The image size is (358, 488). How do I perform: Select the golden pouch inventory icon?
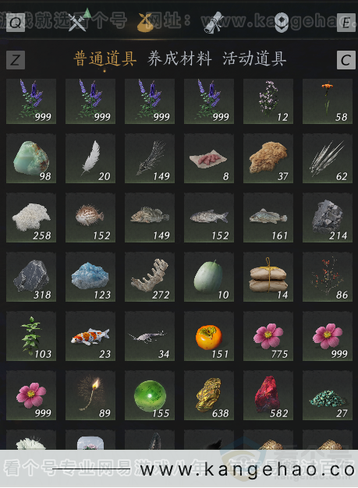tap(146, 23)
